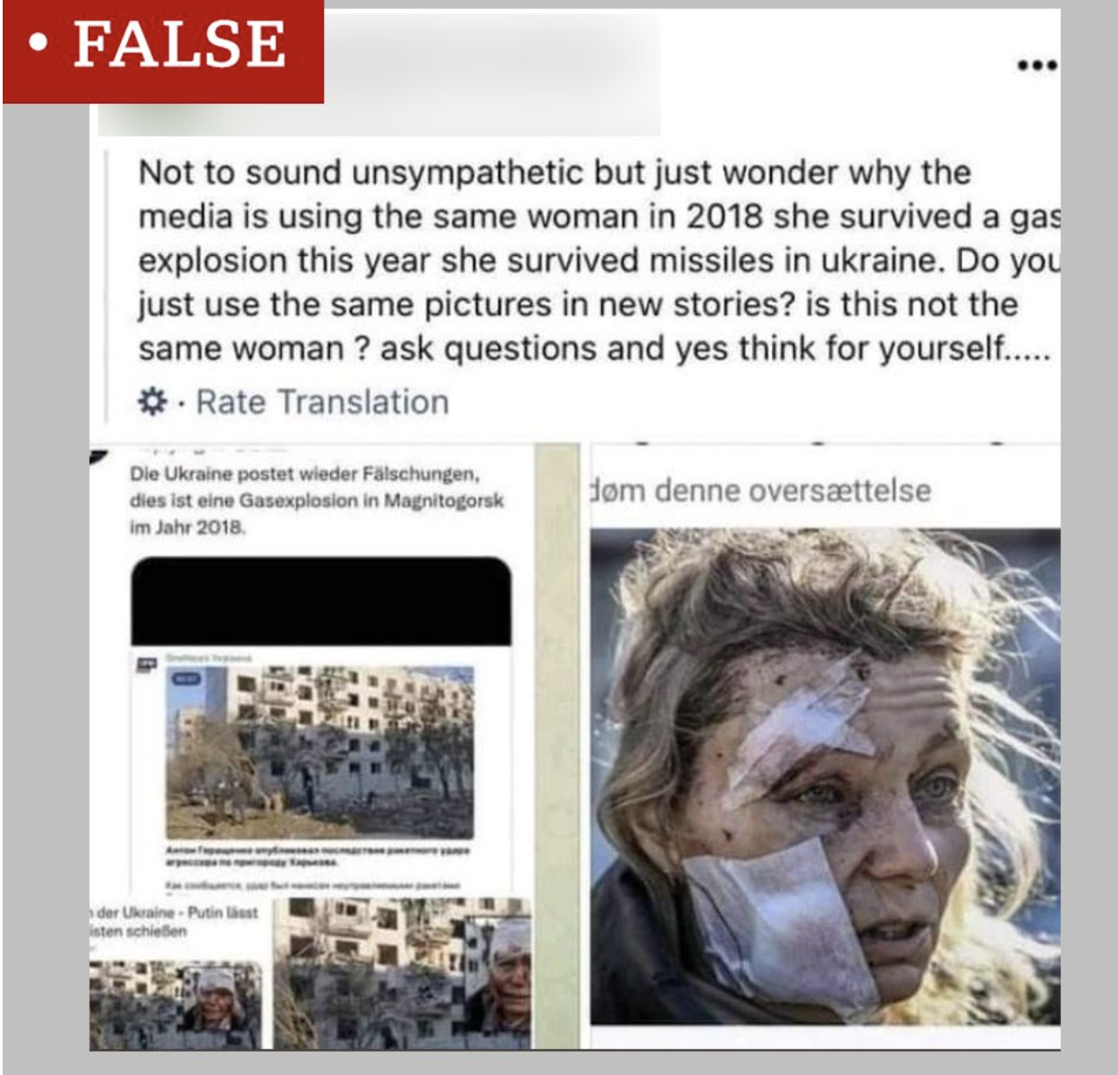This screenshot has width=1118, height=1075.
Task: Click the black redacted box in collage
Action: [321, 601]
